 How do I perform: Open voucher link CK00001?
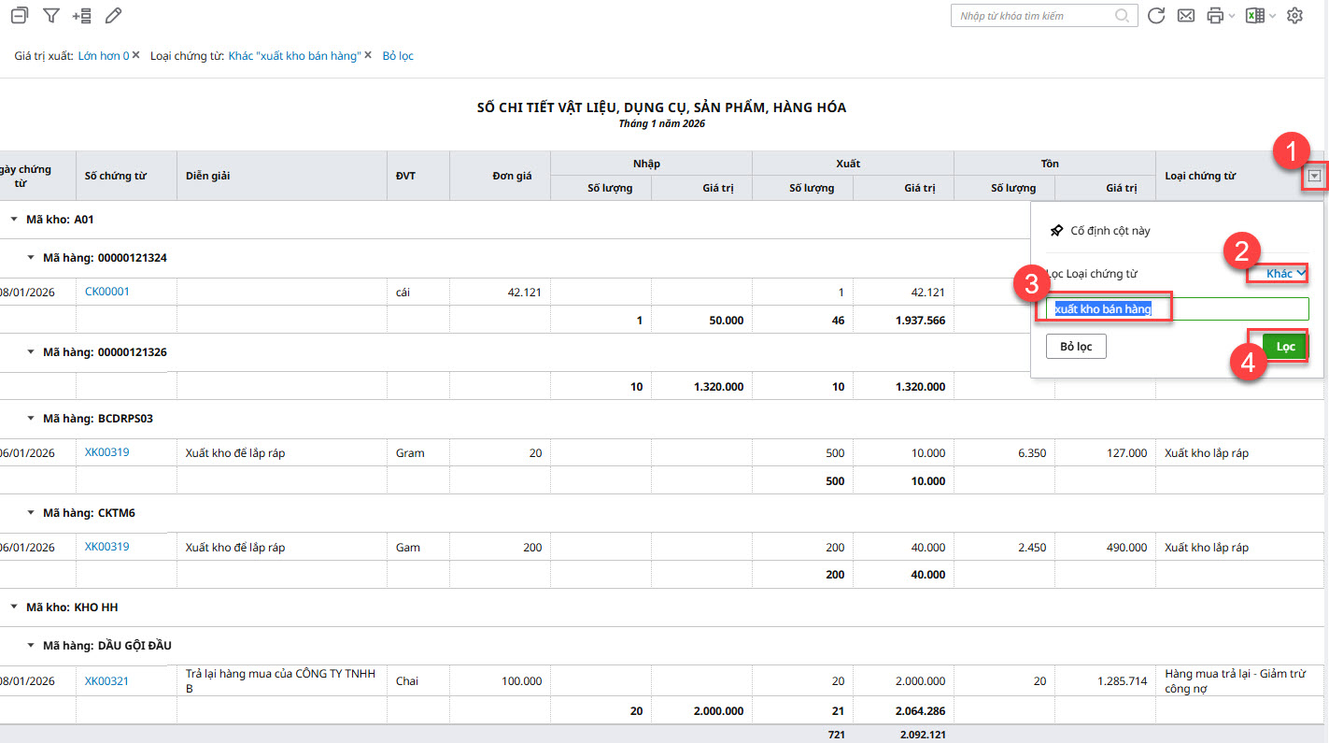tap(106, 292)
